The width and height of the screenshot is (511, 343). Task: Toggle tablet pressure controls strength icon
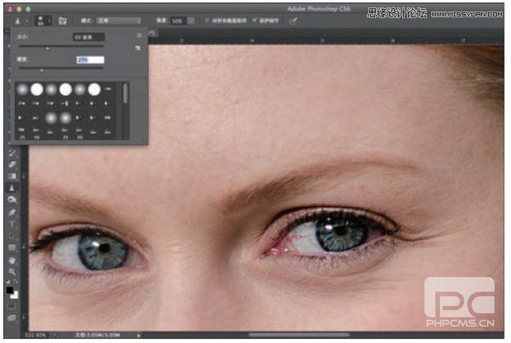pyautogui.click(x=293, y=21)
